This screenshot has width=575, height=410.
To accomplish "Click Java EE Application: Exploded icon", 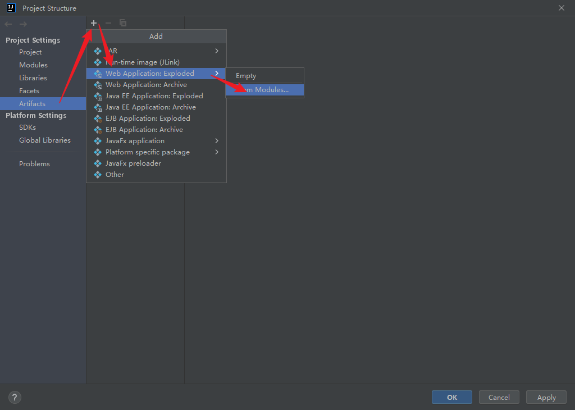I will tap(98, 96).
